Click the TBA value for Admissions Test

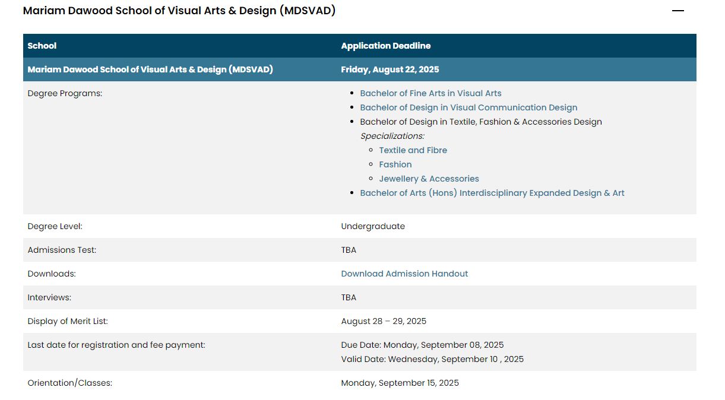click(349, 250)
